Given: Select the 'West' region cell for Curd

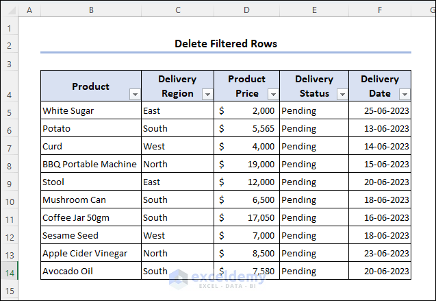Looking at the screenshot, I should click(177, 146).
